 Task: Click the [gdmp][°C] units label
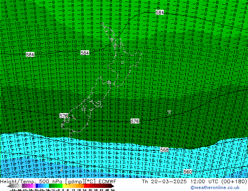click(x=82, y=182)
